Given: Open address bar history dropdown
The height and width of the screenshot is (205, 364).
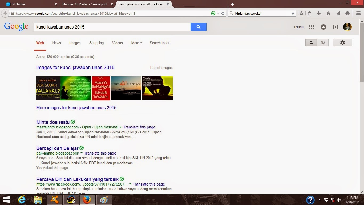Looking at the screenshot, I should pos(218,13).
